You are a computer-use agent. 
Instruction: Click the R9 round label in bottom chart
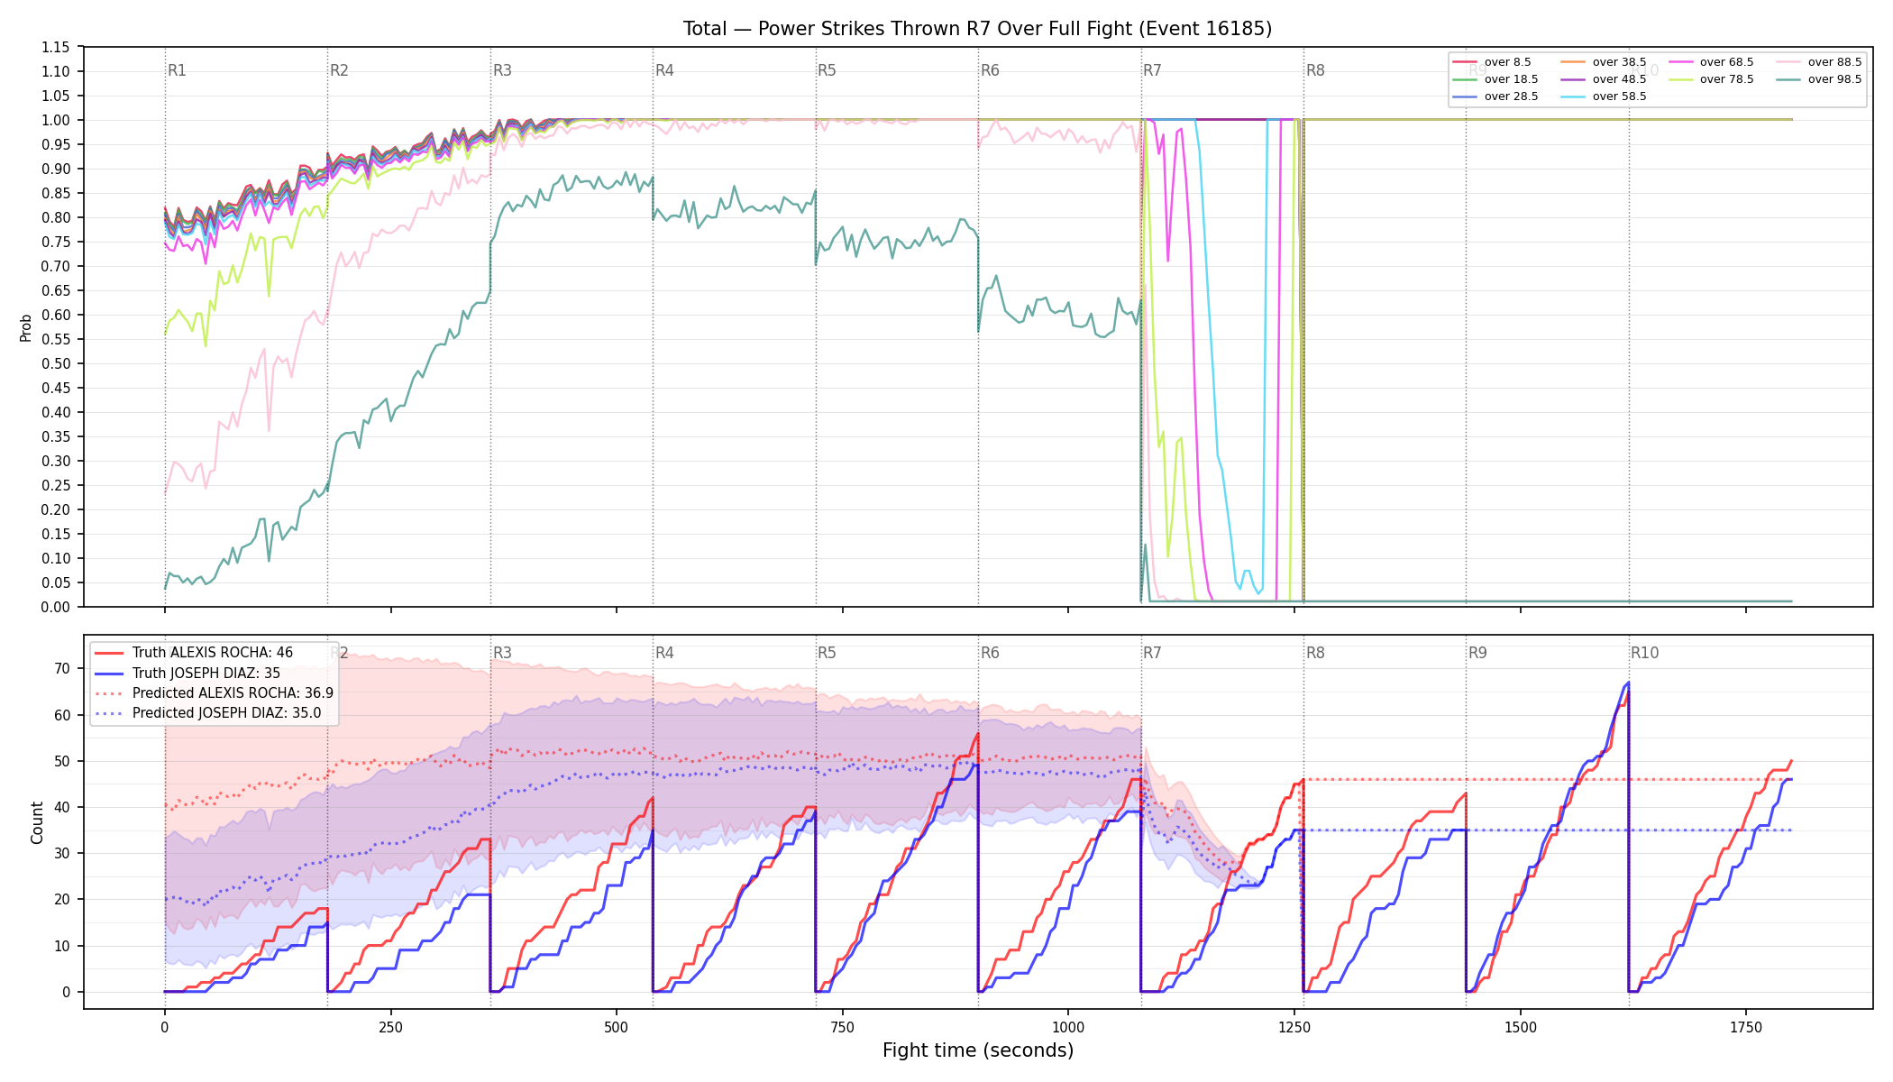[x=1477, y=653]
